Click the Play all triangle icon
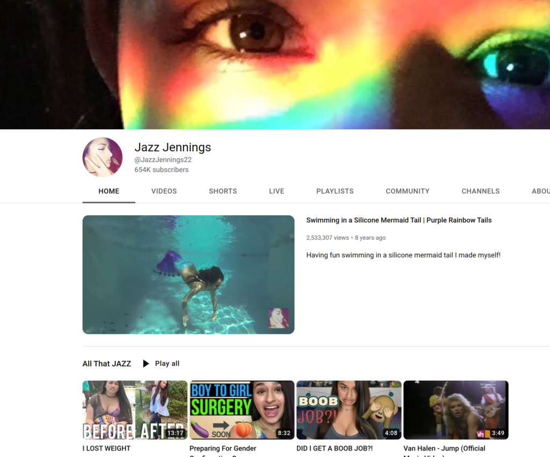The width and height of the screenshot is (550, 457). point(146,364)
